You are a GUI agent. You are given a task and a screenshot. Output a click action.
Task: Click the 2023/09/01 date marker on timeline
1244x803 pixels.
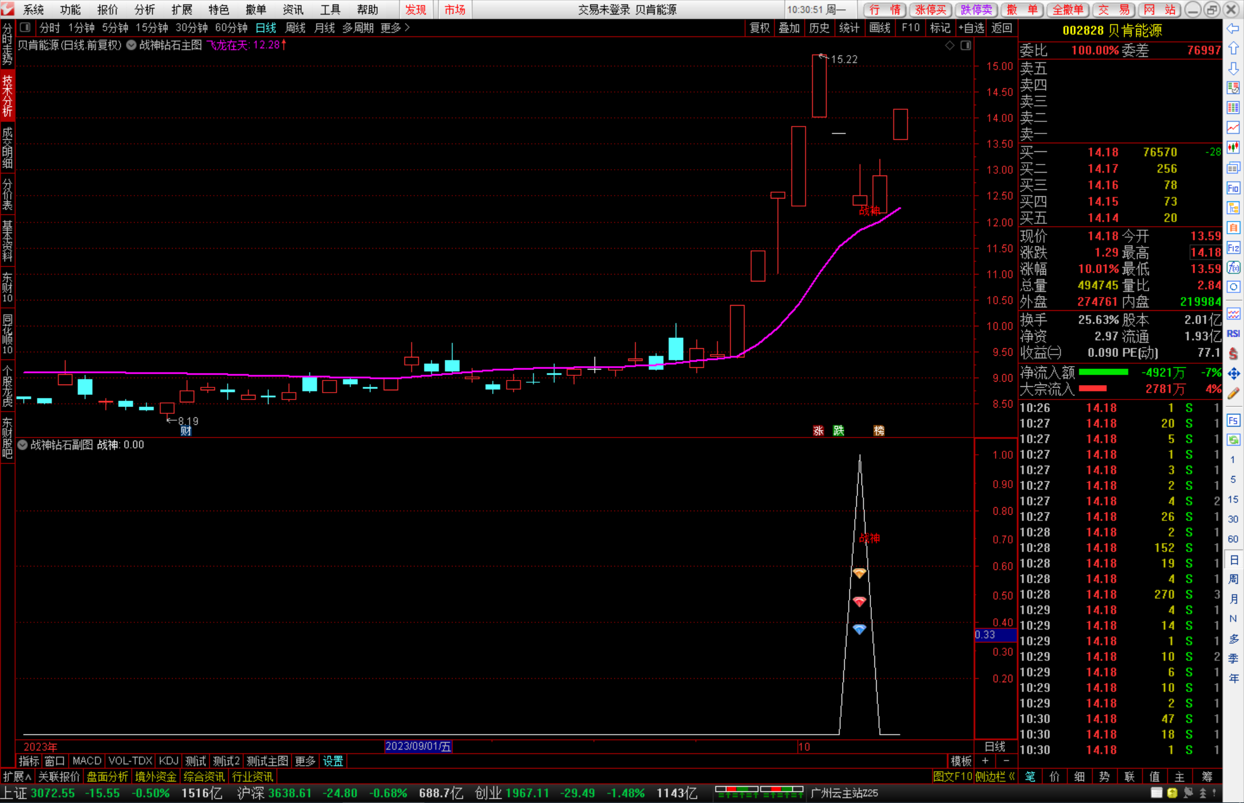tap(418, 747)
